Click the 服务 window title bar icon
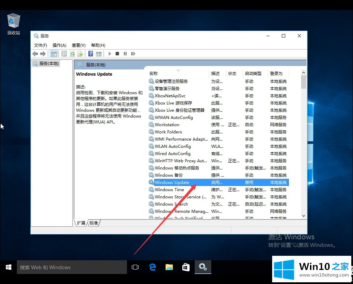353x284 pixels. point(36,36)
